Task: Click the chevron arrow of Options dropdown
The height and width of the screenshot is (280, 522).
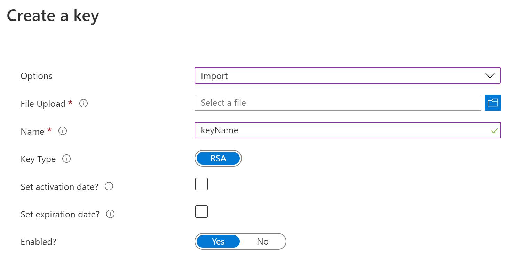Action: [x=490, y=76]
